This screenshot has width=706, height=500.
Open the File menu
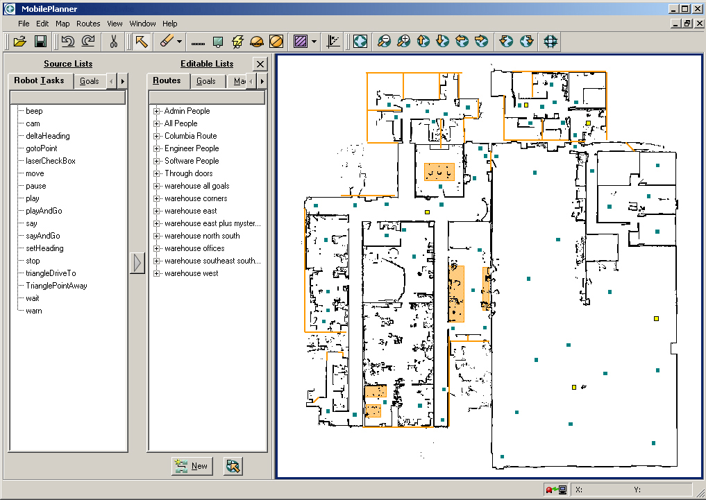pyautogui.click(x=24, y=24)
